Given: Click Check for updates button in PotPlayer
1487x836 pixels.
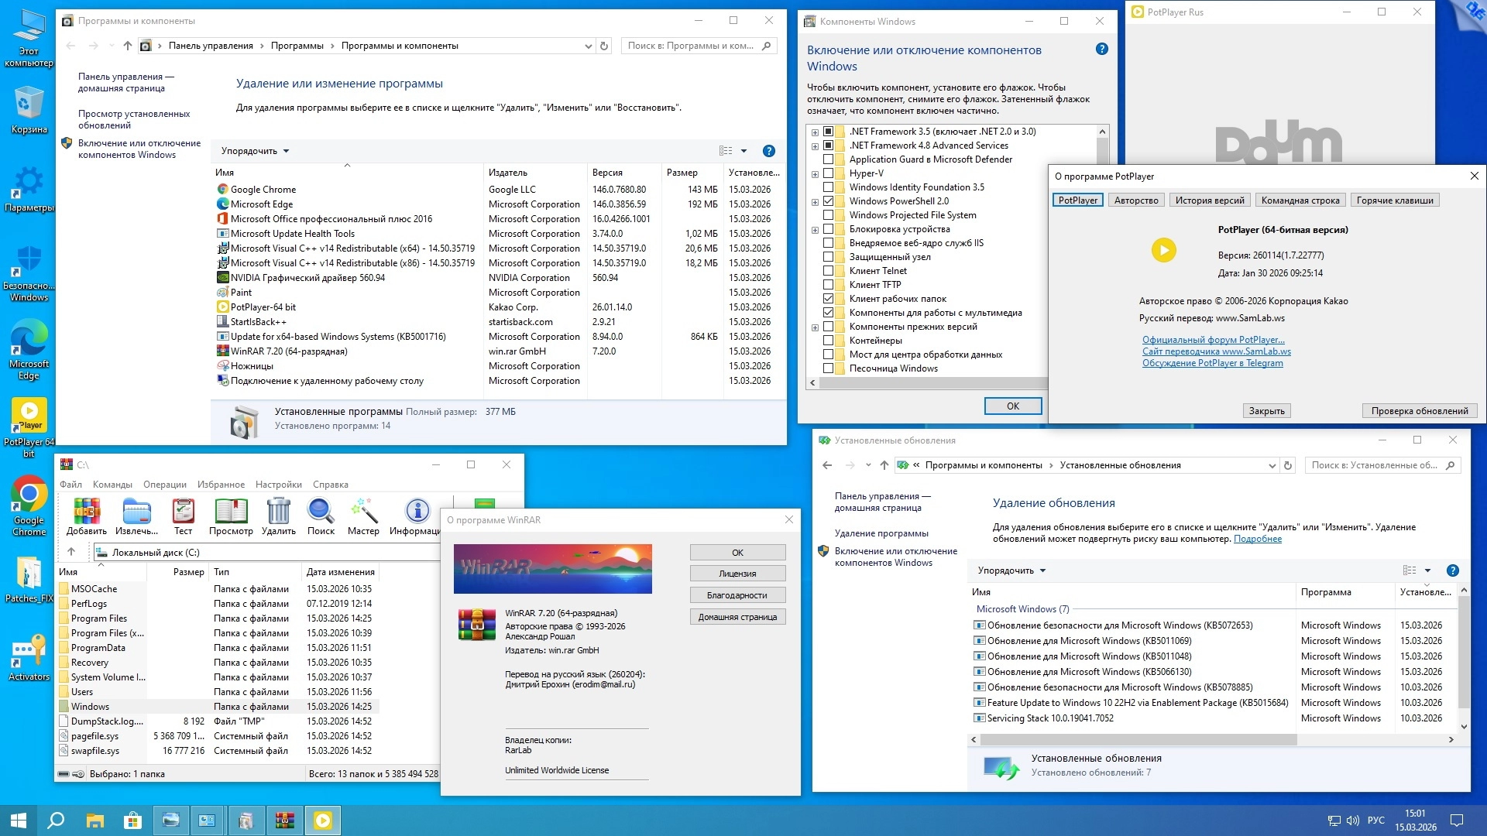Looking at the screenshot, I should (x=1419, y=411).
